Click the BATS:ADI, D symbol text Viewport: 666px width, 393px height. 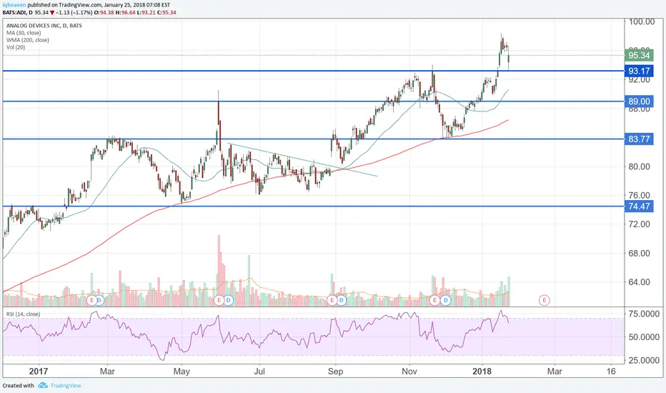pos(17,13)
